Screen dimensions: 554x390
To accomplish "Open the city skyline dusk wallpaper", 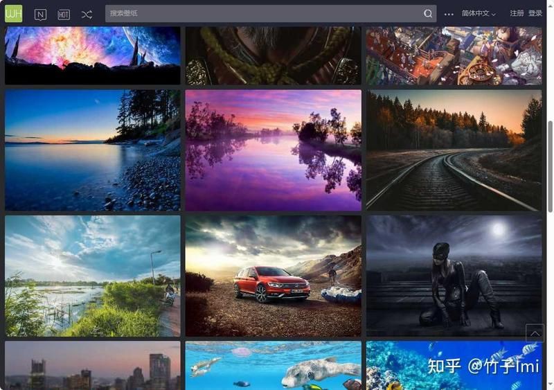I will 92,365.
